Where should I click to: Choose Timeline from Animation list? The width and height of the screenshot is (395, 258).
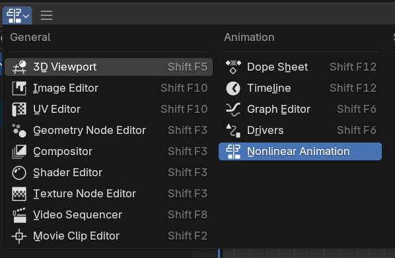tap(301, 88)
